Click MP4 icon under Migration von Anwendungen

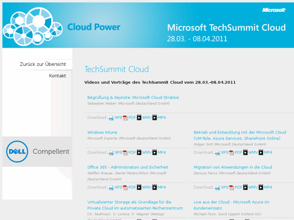tap(261, 187)
